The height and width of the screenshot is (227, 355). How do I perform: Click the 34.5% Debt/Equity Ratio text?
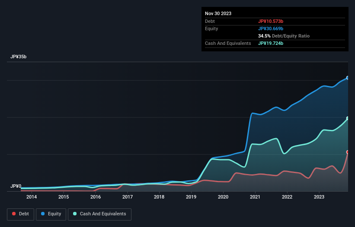tap(284, 36)
